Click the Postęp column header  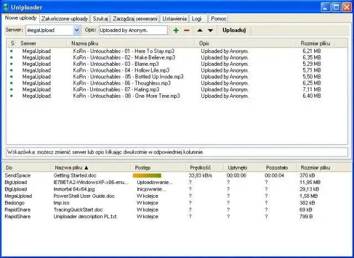click(159, 167)
